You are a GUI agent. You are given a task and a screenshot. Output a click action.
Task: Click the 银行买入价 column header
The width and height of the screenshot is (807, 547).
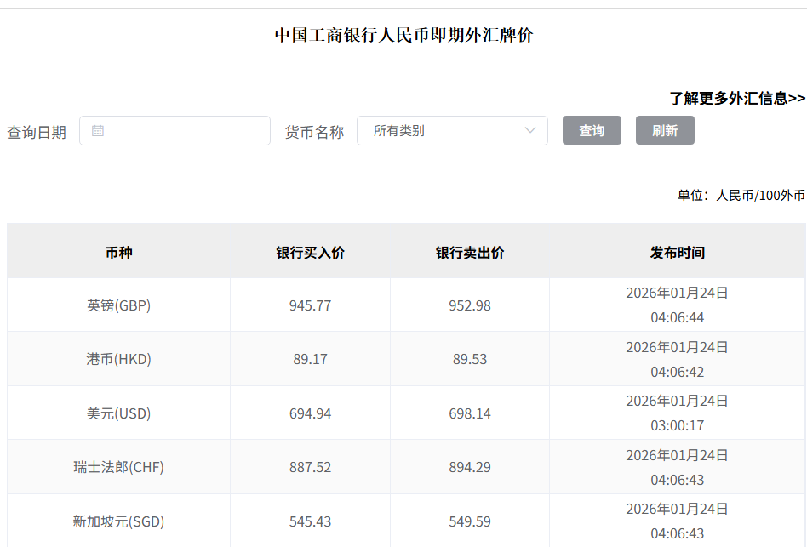click(x=311, y=253)
